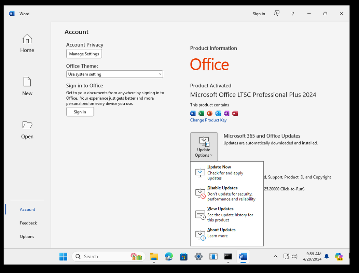
Task: Click the Product Activated text
Action: 211,86
